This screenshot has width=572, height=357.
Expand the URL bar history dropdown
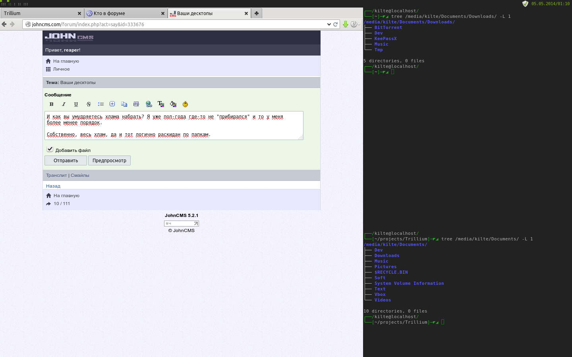(329, 24)
